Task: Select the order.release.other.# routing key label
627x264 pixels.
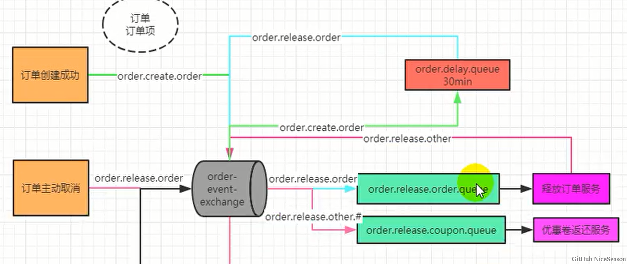Action: click(x=313, y=217)
